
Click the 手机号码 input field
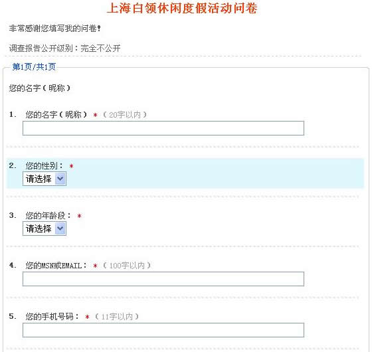(x=163, y=330)
